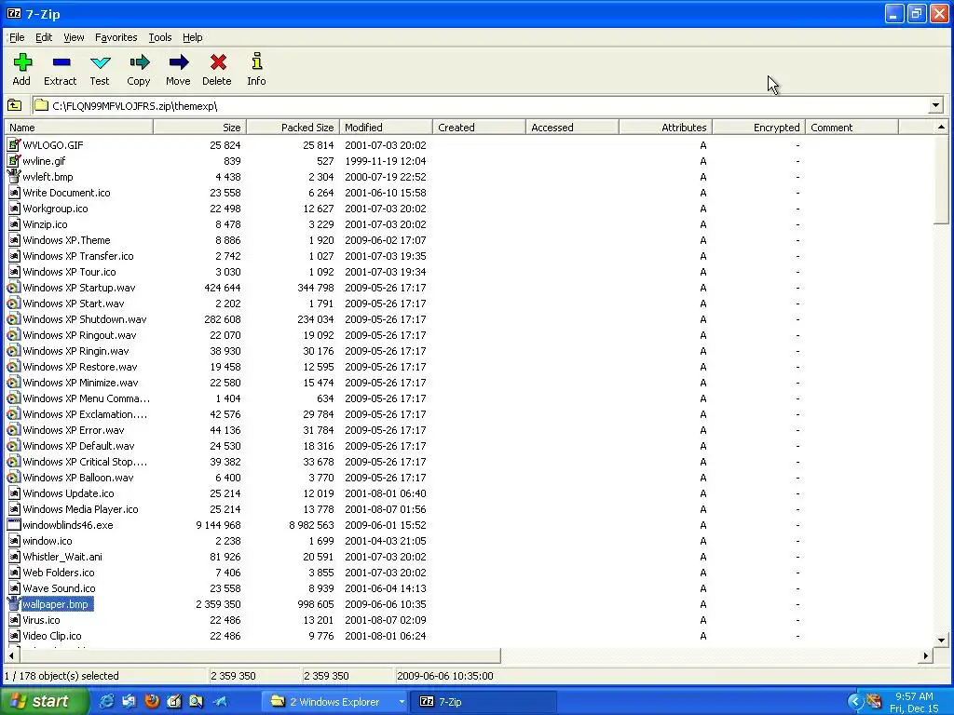Sort by the Packed Size column header
The width and height of the screenshot is (954, 715).
(293, 127)
